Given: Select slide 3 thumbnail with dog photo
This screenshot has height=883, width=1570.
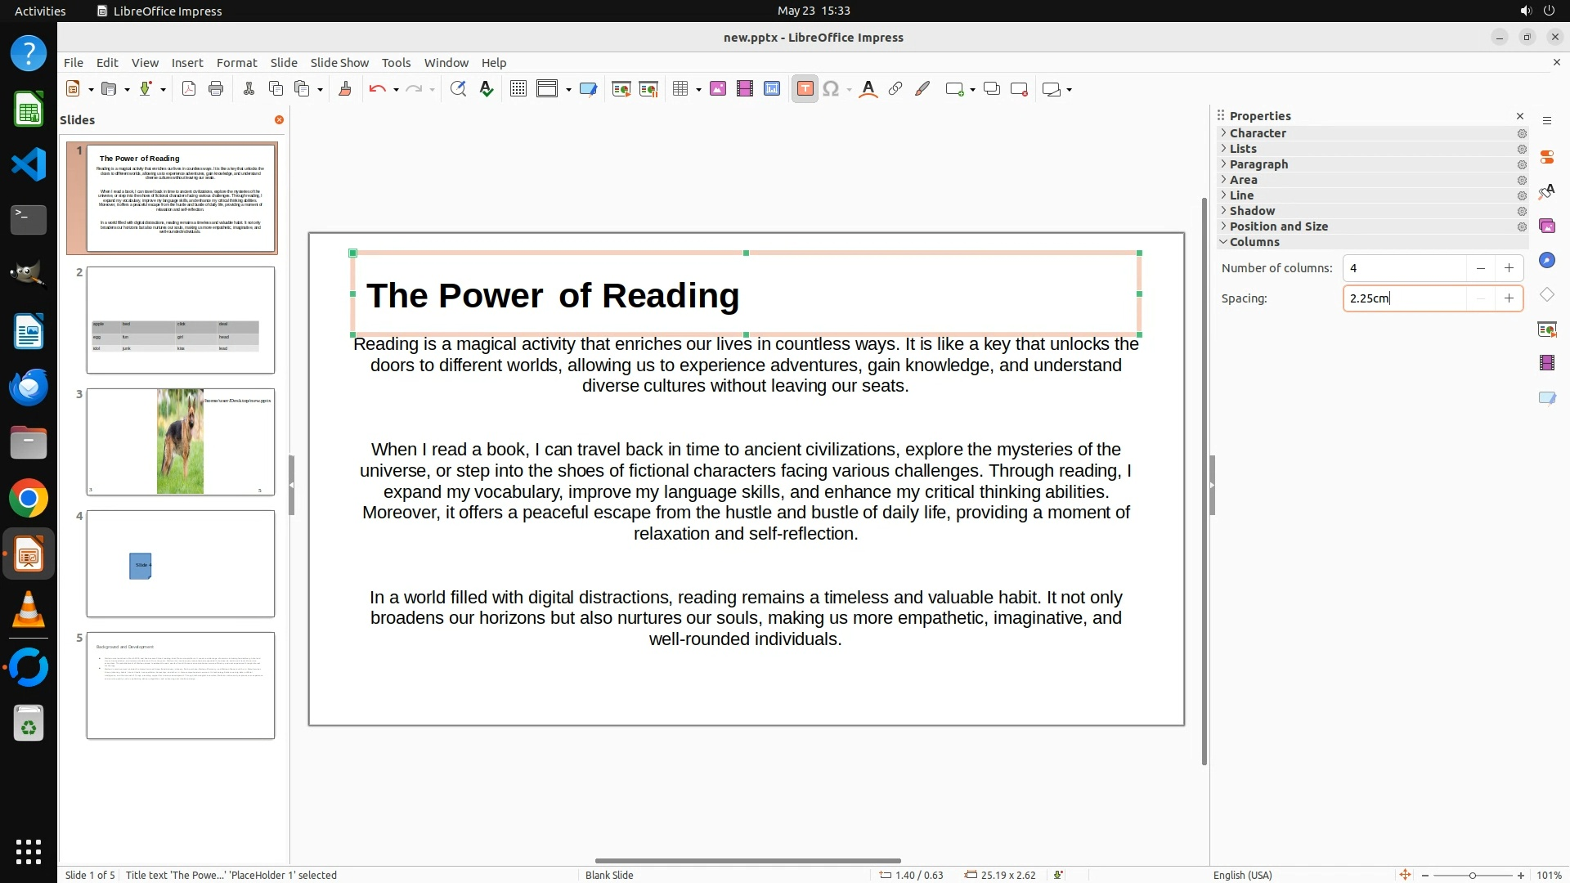Looking at the screenshot, I should pos(181,441).
